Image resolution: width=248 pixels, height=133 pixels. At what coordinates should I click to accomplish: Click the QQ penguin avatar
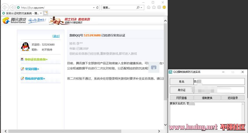tap(25, 46)
